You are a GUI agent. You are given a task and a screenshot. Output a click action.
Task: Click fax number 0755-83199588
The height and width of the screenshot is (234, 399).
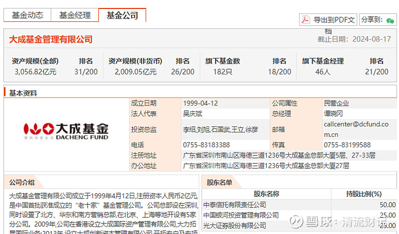tap(347, 145)
